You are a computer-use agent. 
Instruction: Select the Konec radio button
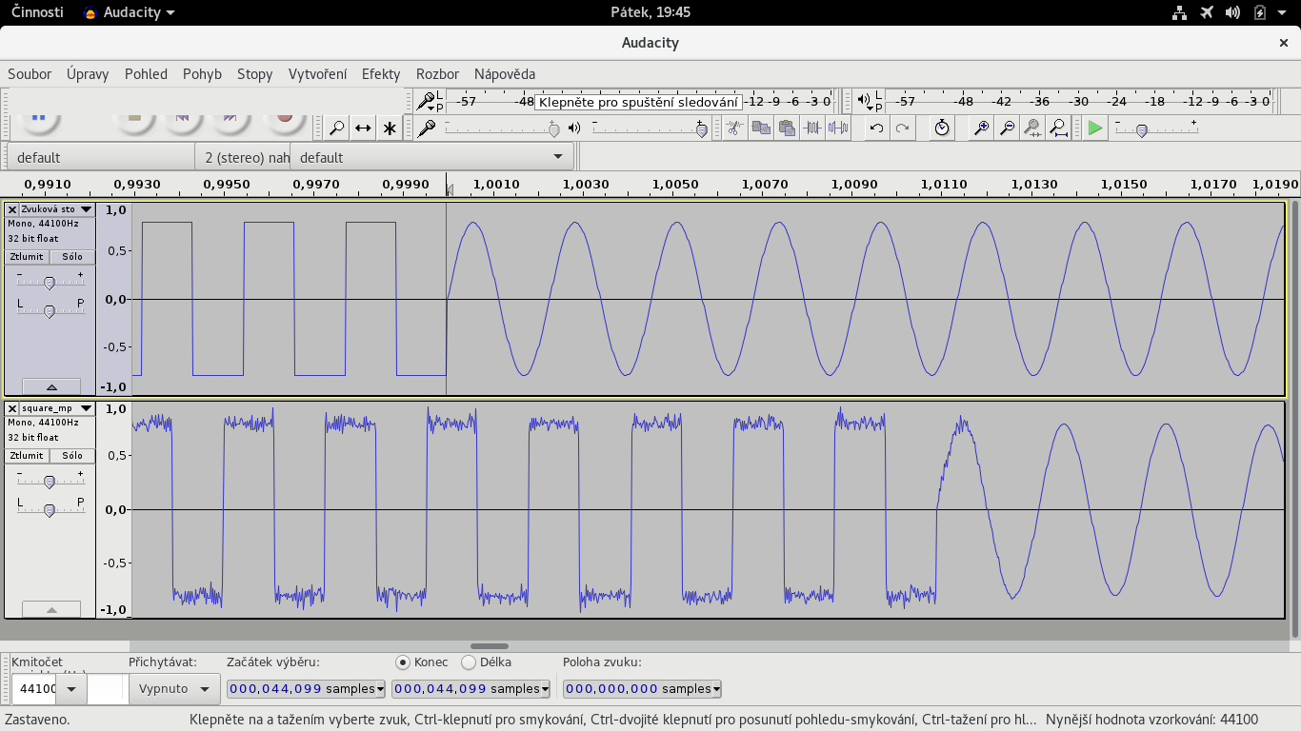point(403,662)
